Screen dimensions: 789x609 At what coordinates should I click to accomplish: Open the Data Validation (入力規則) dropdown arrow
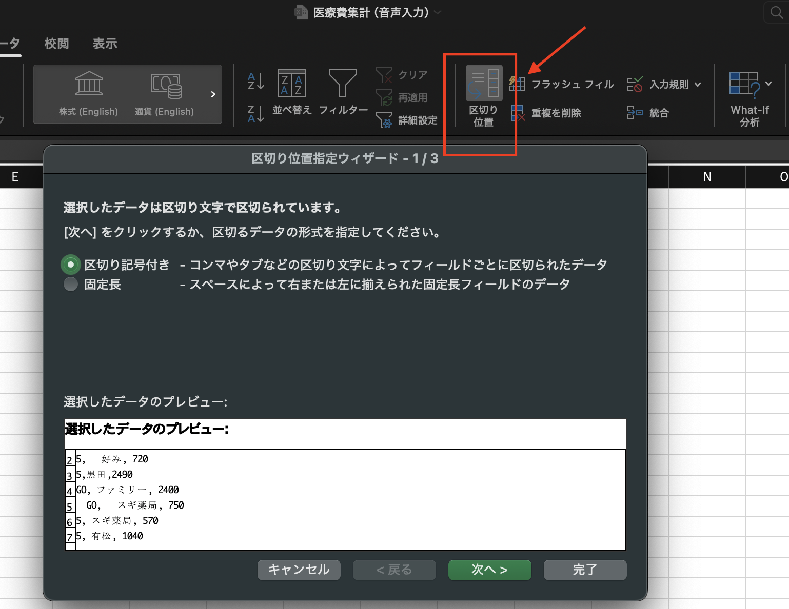tap(698, 85)
